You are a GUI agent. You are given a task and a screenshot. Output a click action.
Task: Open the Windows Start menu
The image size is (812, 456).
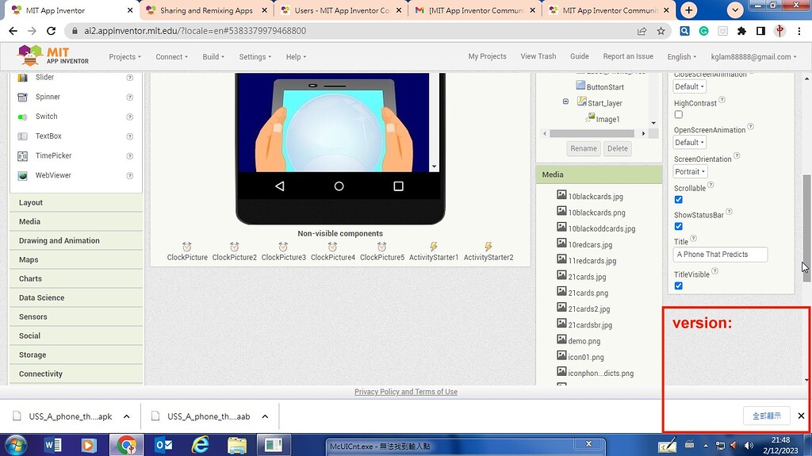point(16,445)
